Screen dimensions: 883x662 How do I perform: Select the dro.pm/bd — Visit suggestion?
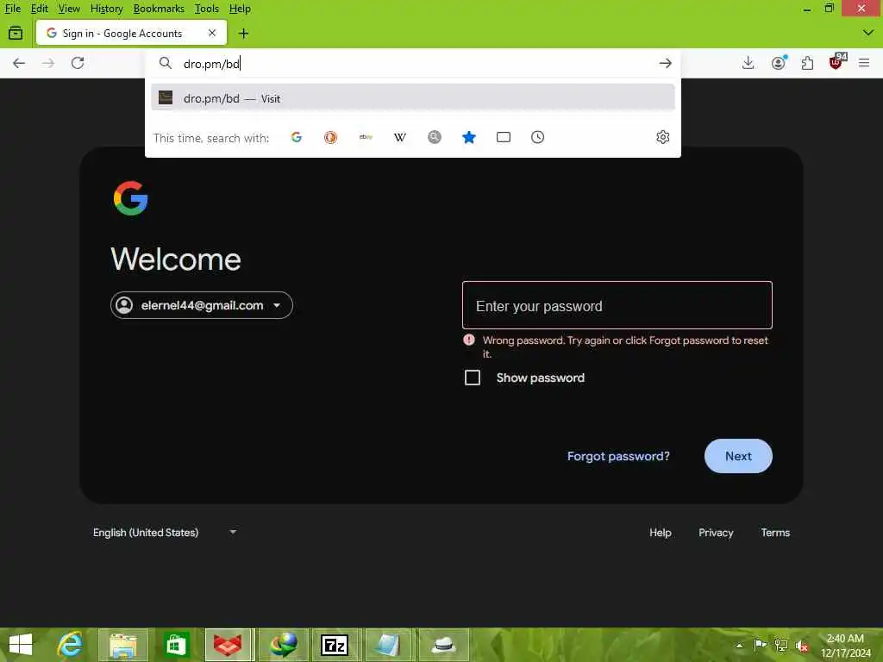(413, 98)
